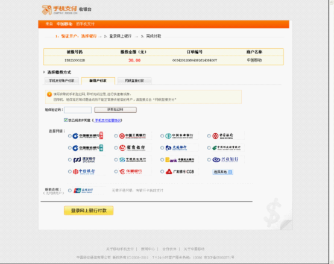Click the 中国移动 merchant name cell
Image resolution: width=334 pixels, height=264 pixels.
(x=254, y=60)
